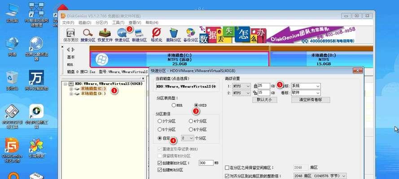Image resolution: width=399 pixels, height=179 pixels.
Task: Toggle the 创建新ESP分区 checkbox
Action: click(159, 163)
